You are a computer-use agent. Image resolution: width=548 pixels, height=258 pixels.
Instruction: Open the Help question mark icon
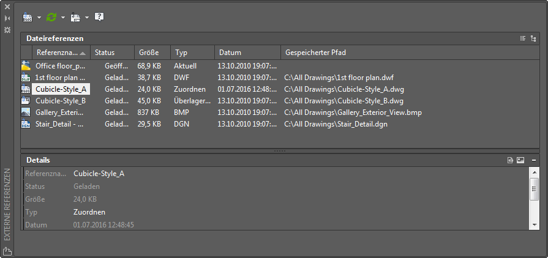pos(99,17)
